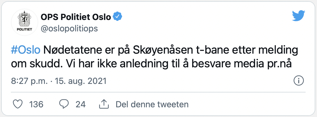The width and height of the screenshot is (317, 117).
Task: Visit the @oslopolitiops handle
Action: pyautogui.click(x=69, y=29)
